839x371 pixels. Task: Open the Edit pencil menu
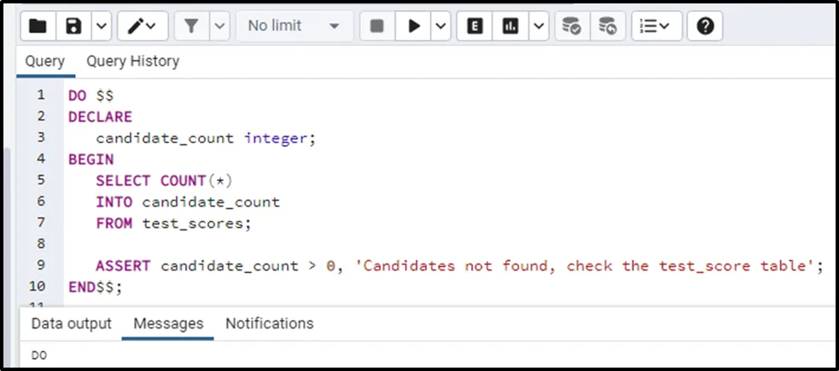click(x=143, y=26)
